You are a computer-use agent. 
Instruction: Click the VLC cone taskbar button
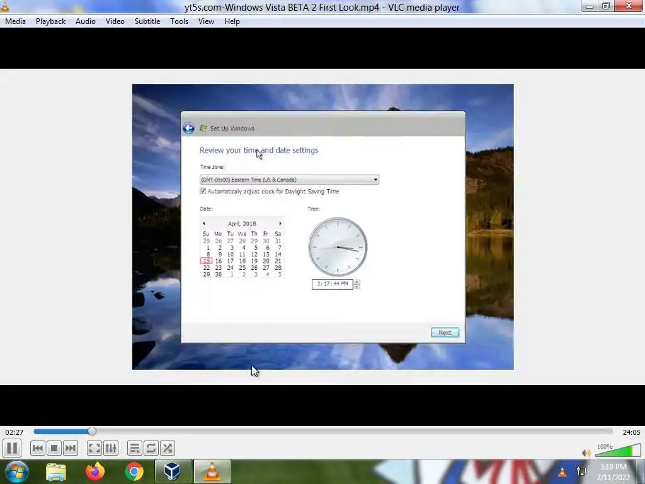point(212,471)
